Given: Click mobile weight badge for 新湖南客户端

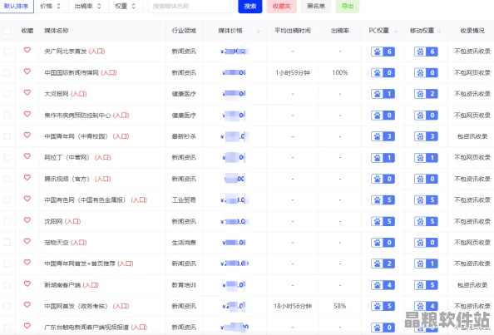Looking at the screenshot, I should coord(426,285).
